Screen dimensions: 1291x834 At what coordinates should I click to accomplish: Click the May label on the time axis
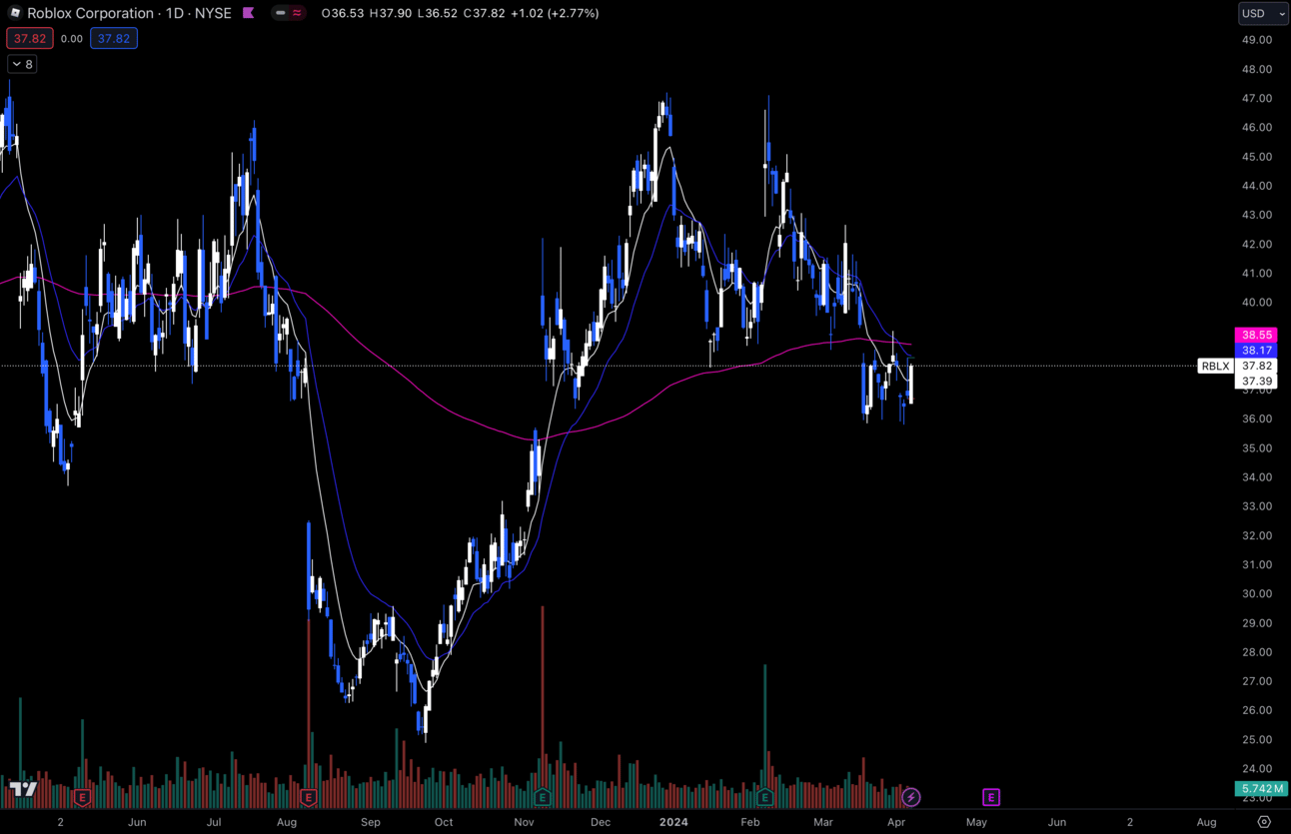pos(976,822)
